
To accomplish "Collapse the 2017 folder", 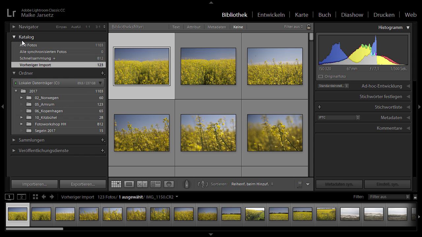I will pyautogui.click(x=16, y=91).
